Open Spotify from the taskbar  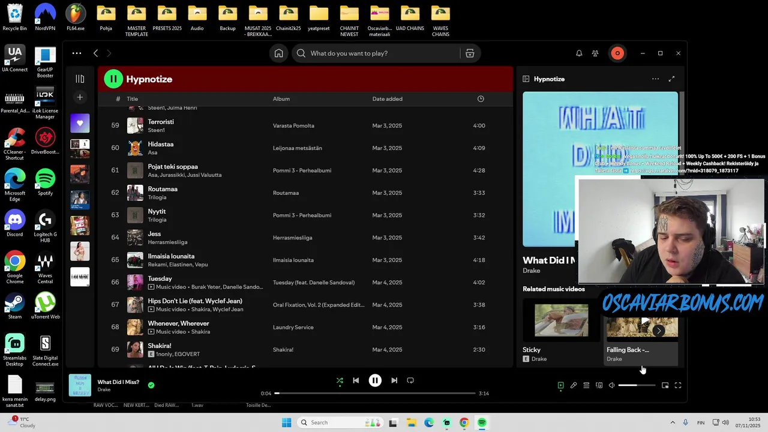pos(482,422)
